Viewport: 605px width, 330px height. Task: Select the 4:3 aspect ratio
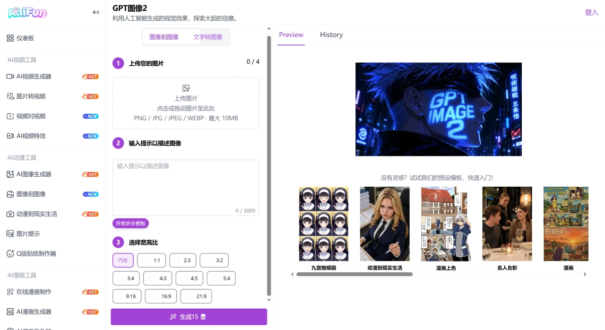[157, 278]
